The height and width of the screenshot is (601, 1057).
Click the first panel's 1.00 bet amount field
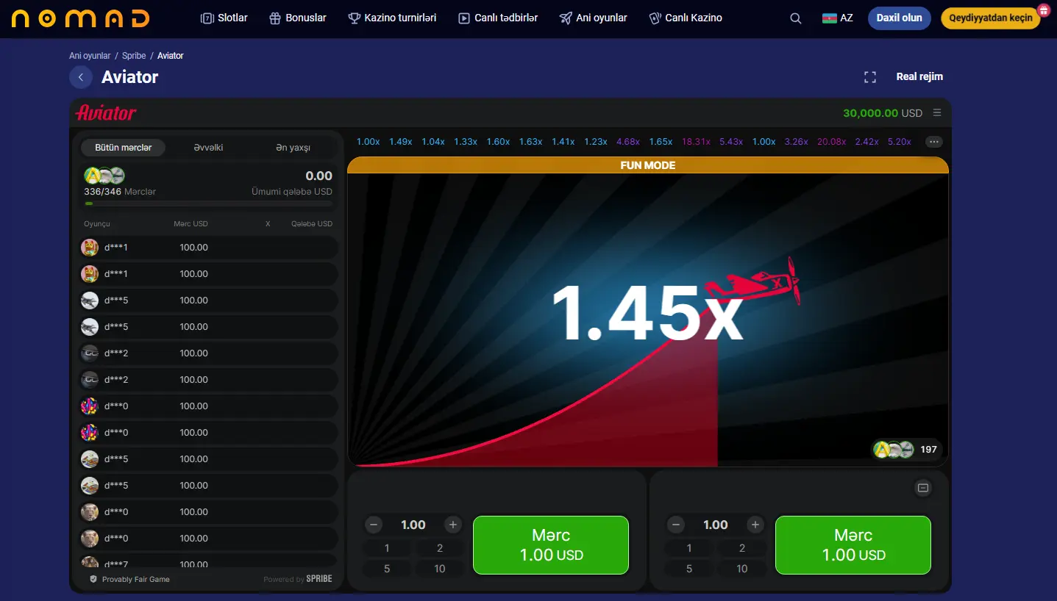coord(413,525)
